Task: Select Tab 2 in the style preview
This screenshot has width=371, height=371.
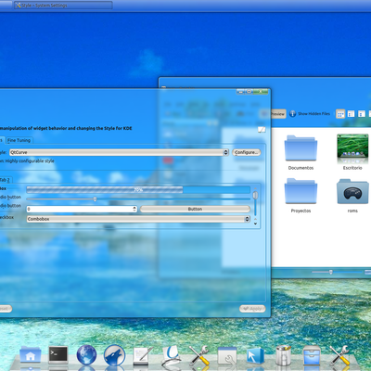Action: click(5, 180)
